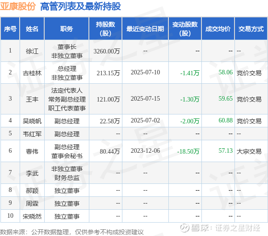Click the 高管列表及最新持股 heading
Image resolution: width=268 pixels, height=236 pixels.
click(x=81, y=7)
